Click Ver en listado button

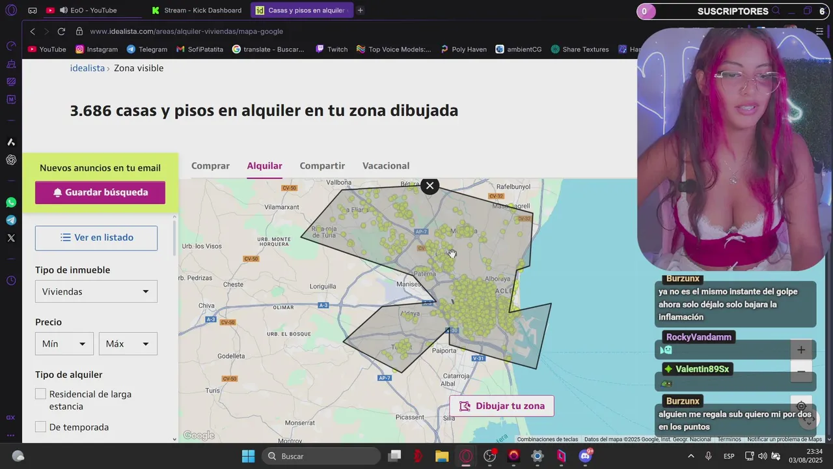96,238
